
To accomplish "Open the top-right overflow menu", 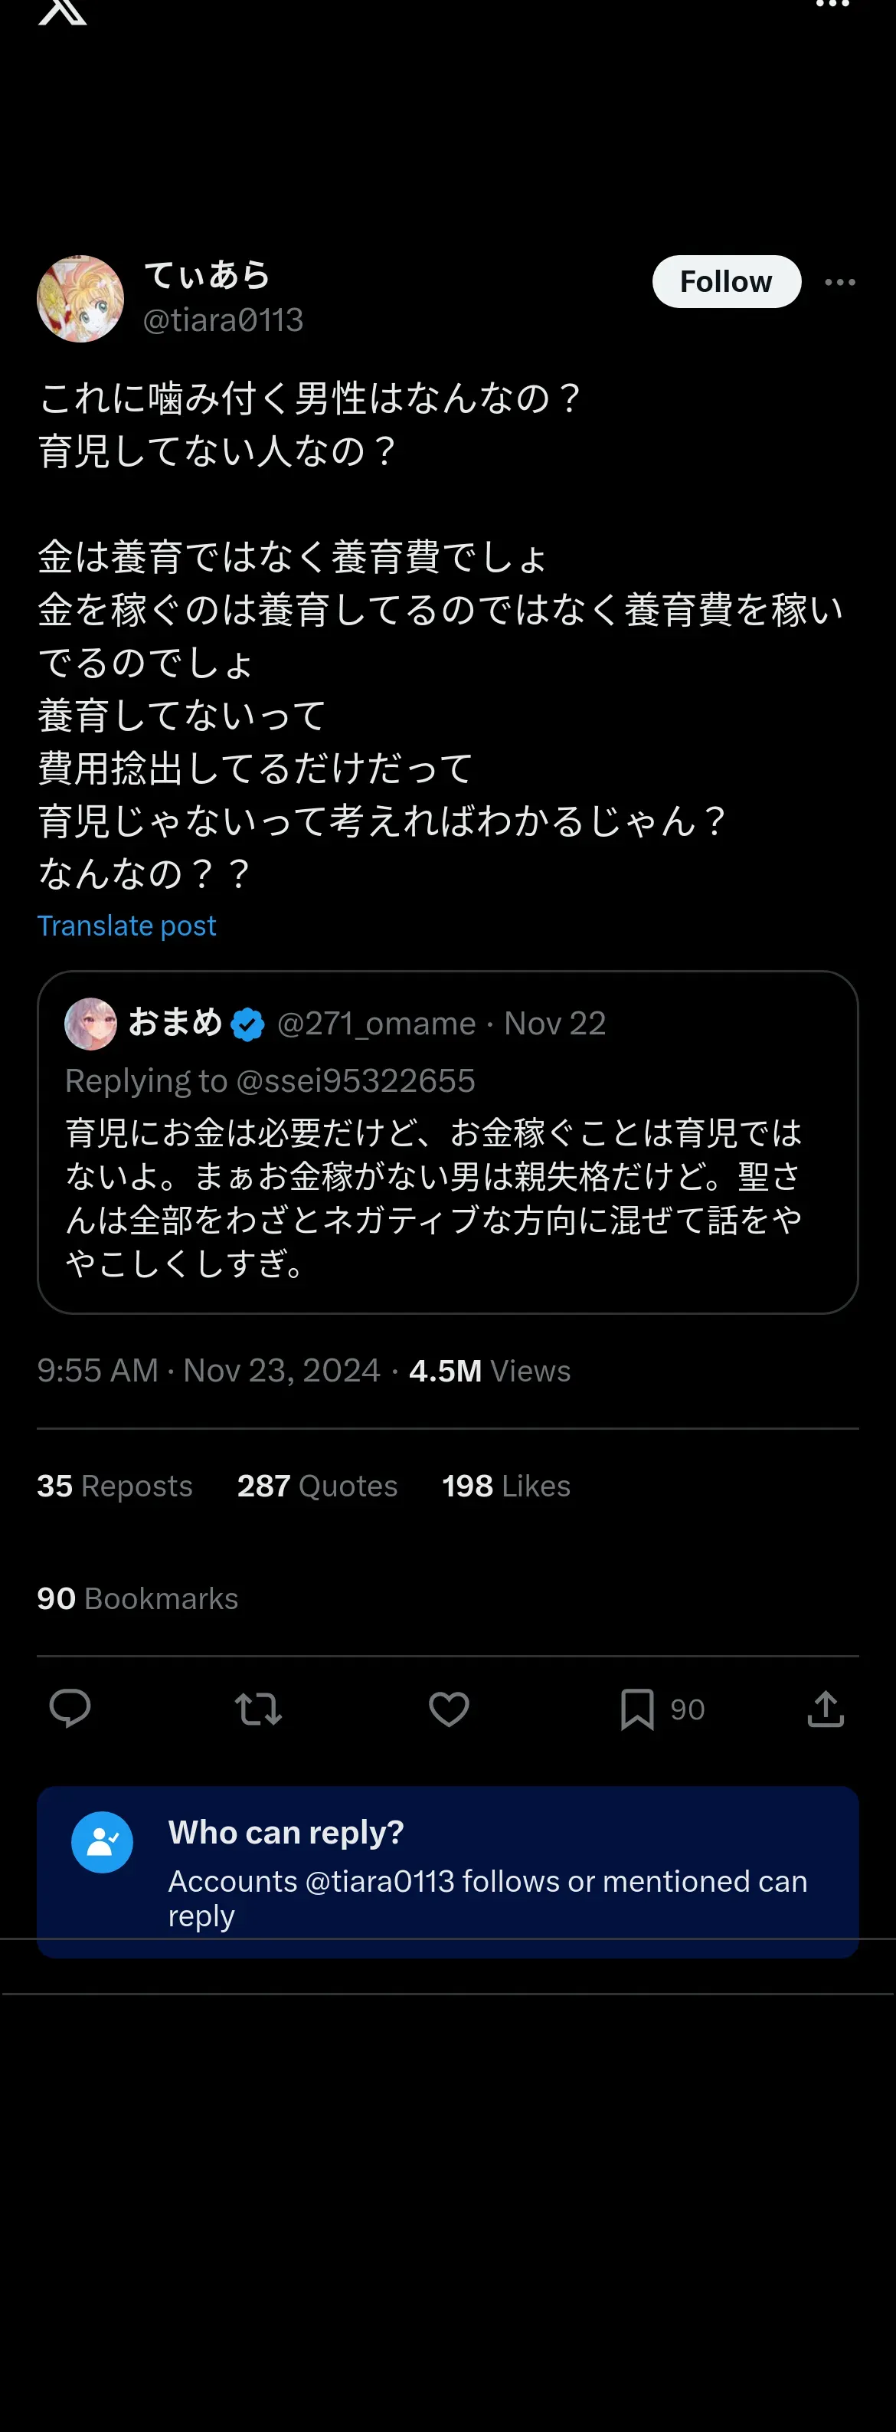I will 832,5.
